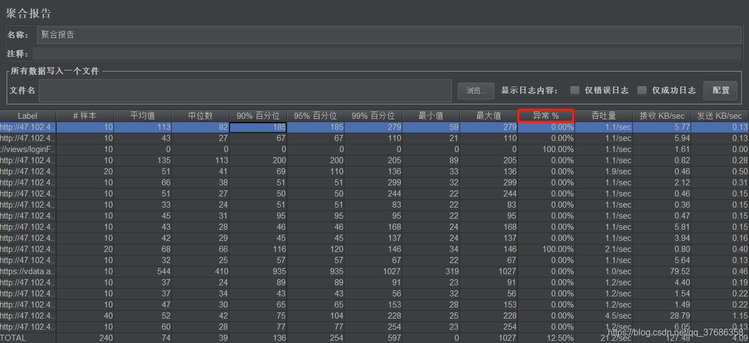Viewport: 749px width, 343px height.
Task: Click the throughput cell 1.0/sec
Action: pyautogui.click(x=618, y=271)
